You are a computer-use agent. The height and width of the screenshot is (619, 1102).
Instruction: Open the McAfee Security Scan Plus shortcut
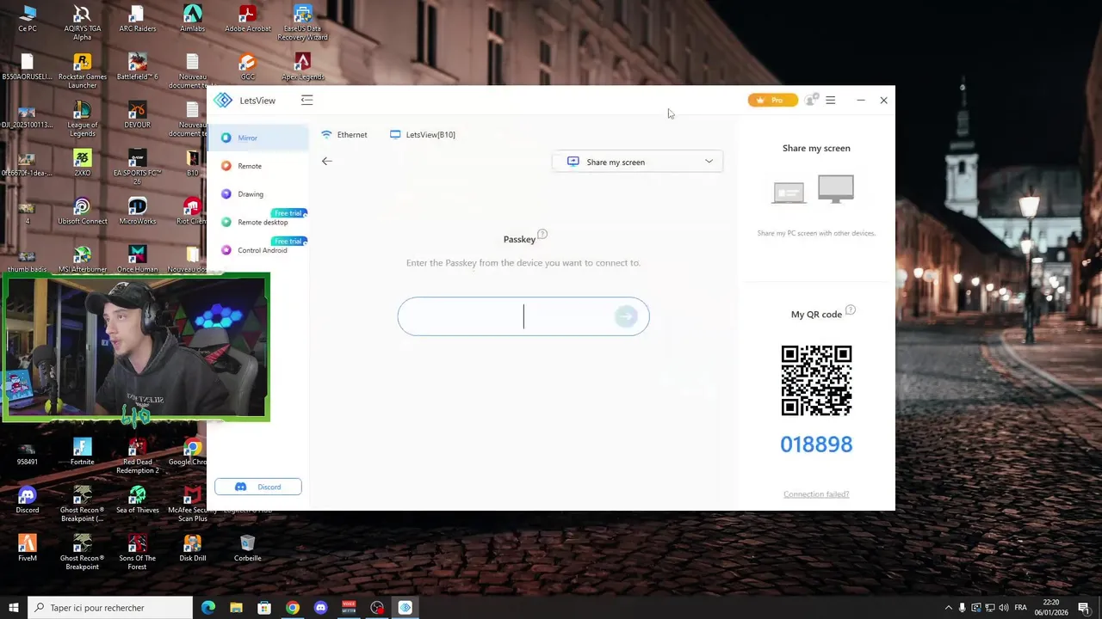(193, 504)
